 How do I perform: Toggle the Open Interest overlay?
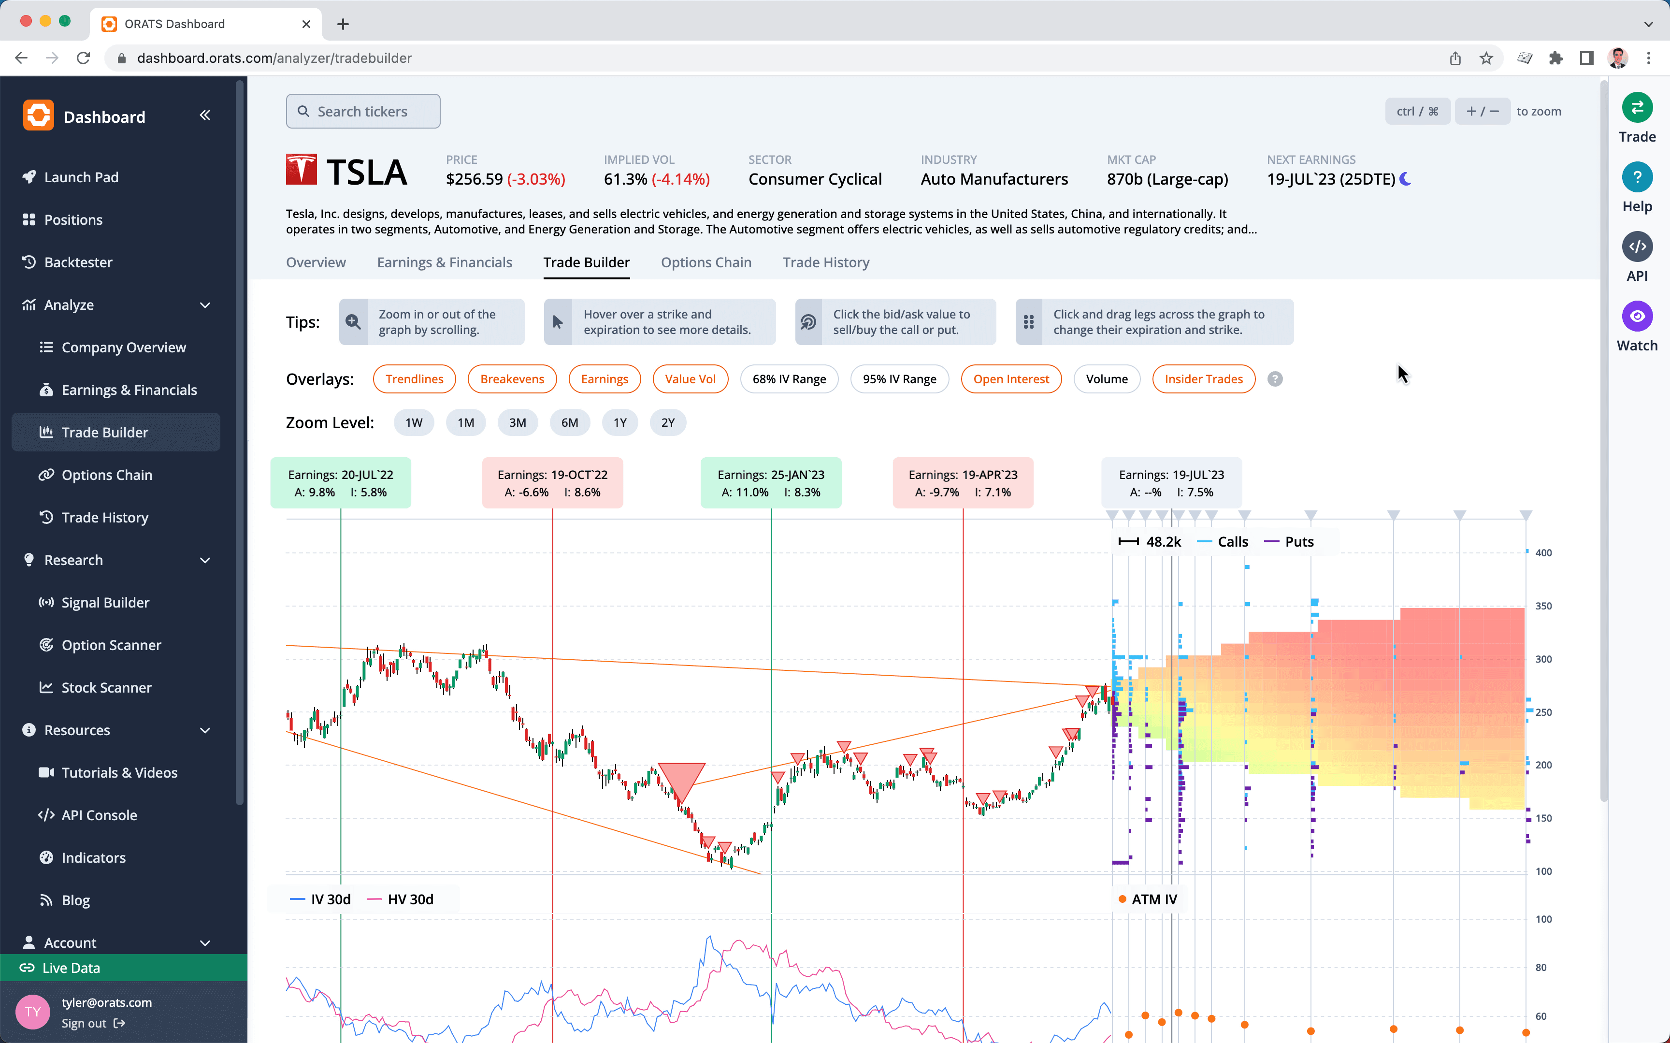click(x=1011, y=379)
